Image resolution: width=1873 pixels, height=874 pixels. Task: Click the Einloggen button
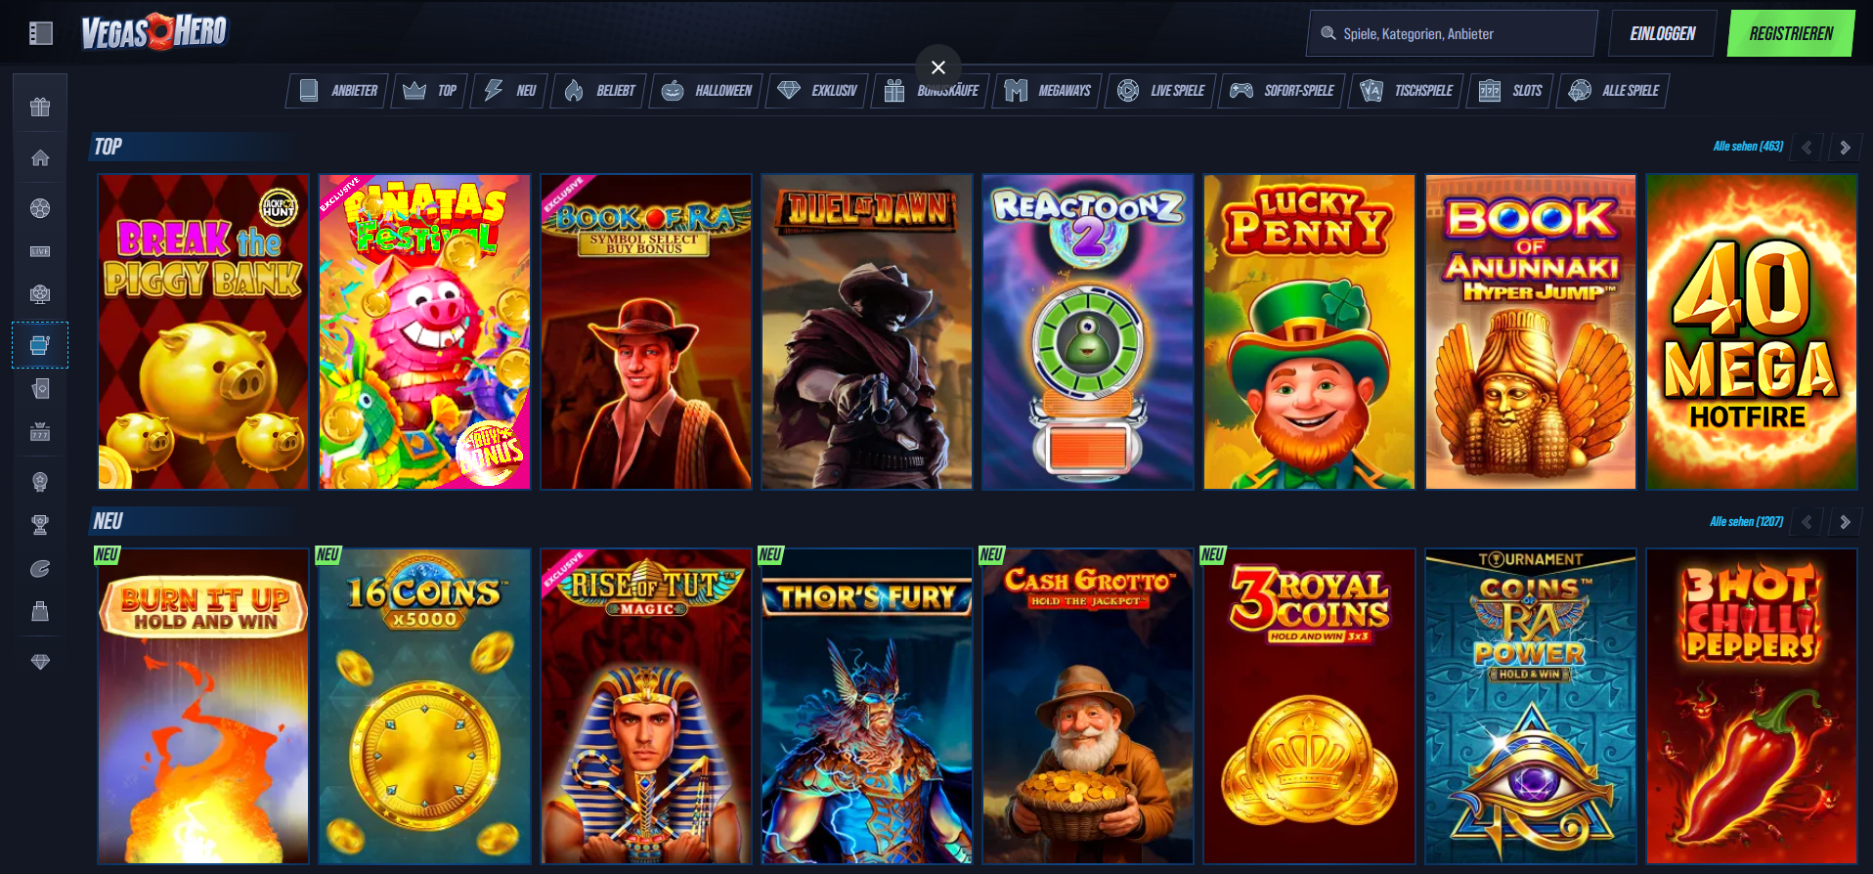coord(1662,33)
